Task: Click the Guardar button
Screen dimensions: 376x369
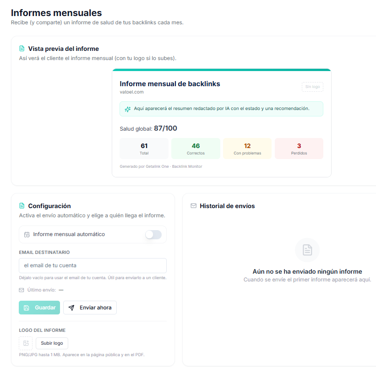Action: 39,308
